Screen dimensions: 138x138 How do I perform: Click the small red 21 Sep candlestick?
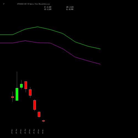coord(12,97)
